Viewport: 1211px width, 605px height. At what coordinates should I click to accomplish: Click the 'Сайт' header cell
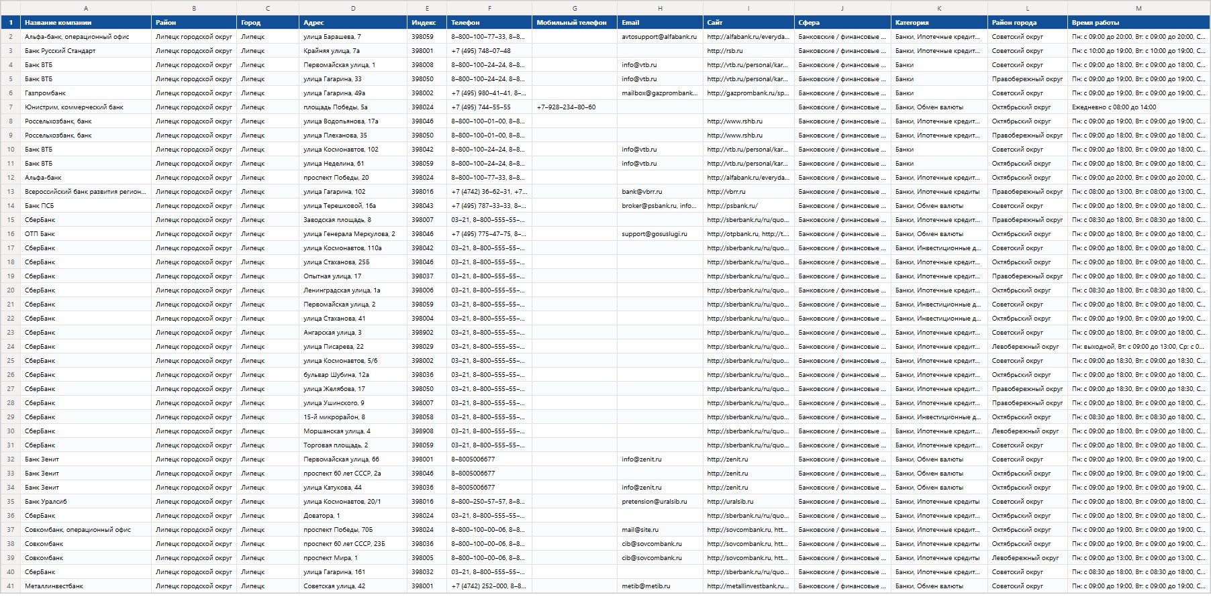click(x=748, y=22)
